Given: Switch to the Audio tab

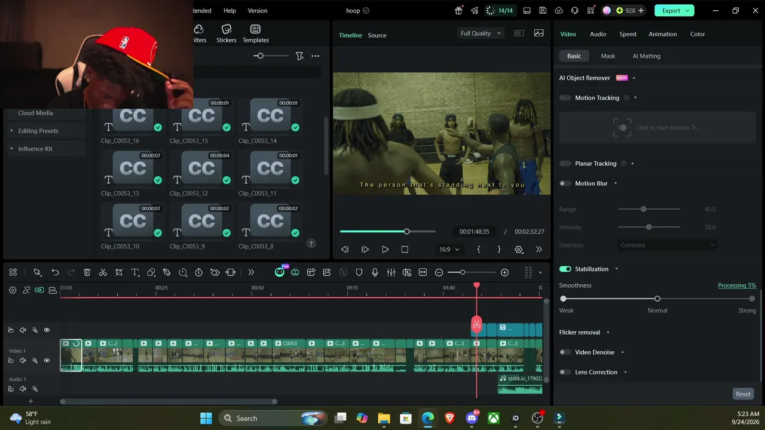Looking at the screenshot, I should [598, 34].
